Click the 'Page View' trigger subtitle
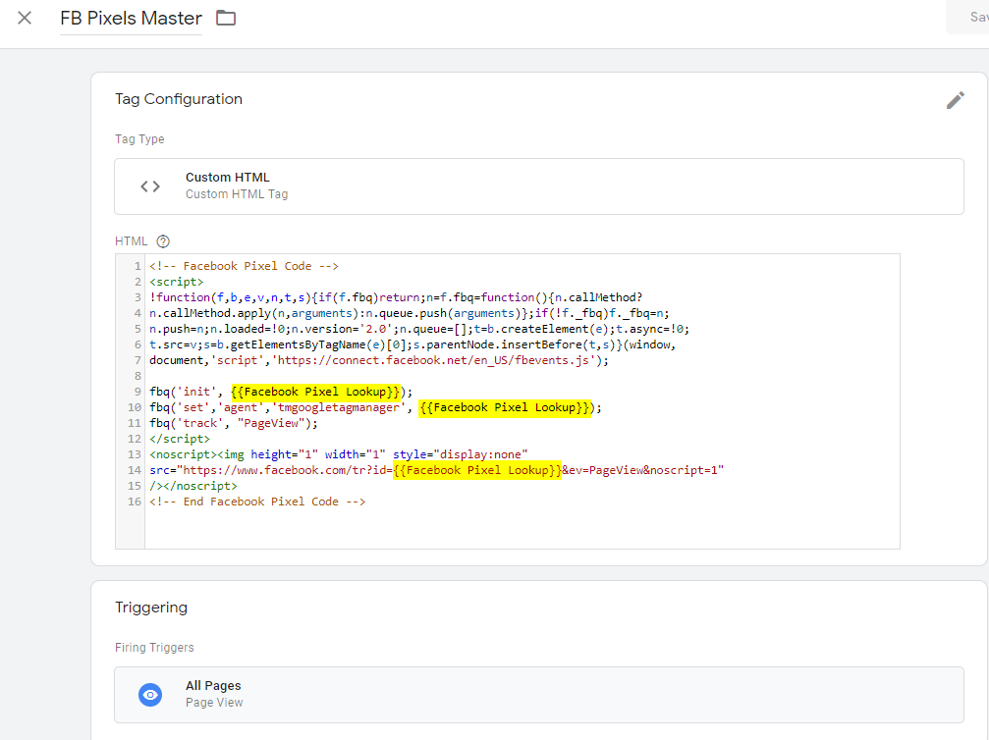989x740 pixels. (x=214, y=702)
